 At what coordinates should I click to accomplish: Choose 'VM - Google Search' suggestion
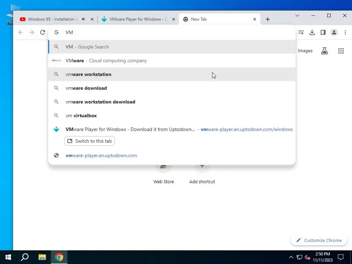172,47
